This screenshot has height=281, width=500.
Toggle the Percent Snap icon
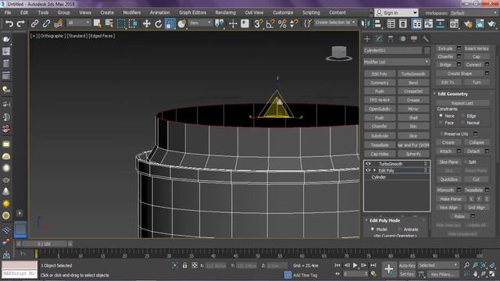pyautogui.click(x=282, y=23)
